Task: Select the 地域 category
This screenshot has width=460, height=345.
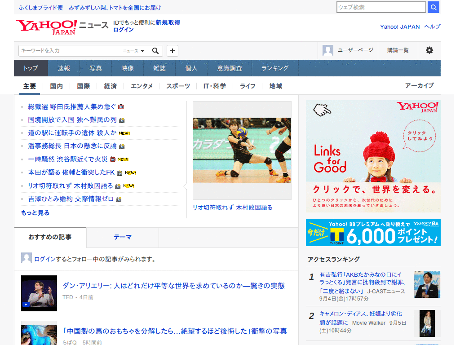Action: [x=276, y=86]
